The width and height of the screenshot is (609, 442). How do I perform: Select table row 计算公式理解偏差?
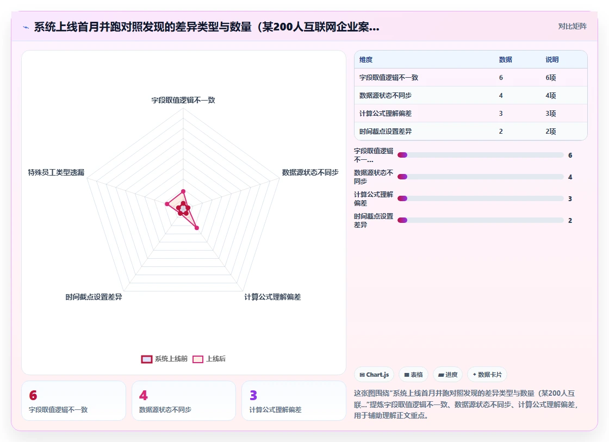[x=471, y=114]
